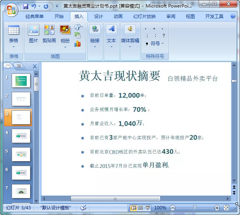
Task: Click the 链接 hyperlink icon
Action: coord(95,29)
